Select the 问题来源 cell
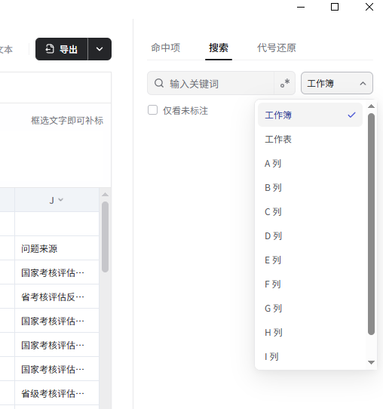Image resolution: width=383 pixels, height=409 pixels. coord(57,248)
